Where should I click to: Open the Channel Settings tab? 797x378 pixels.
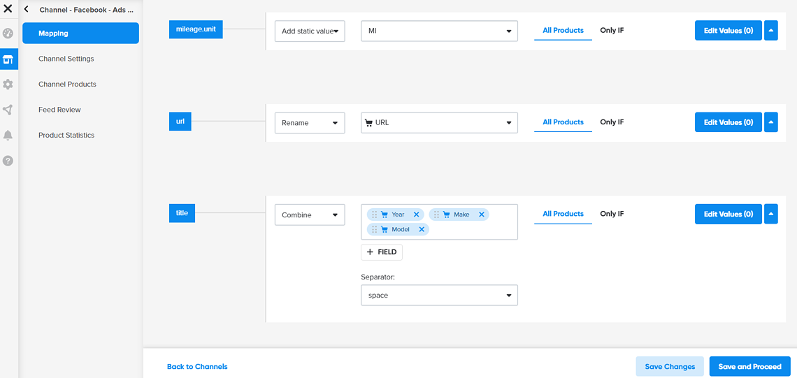66,59
